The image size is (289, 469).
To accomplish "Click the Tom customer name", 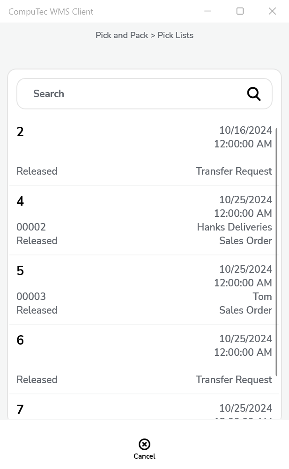I will pos(262,297).
